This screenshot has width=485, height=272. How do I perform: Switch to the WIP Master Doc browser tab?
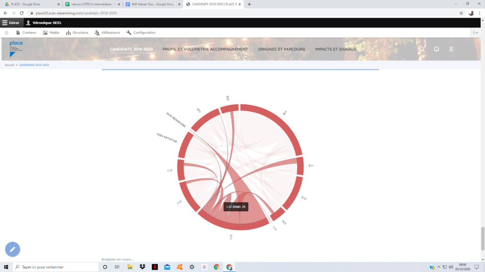pyautogui.click(x=150, y=4)
